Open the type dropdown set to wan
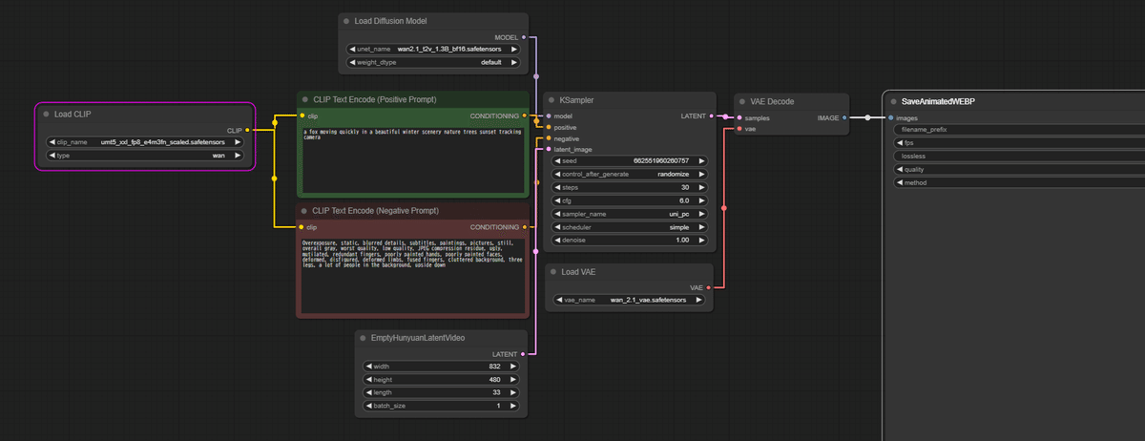The height and width of the screenshot is (441, 1145). click(144, 155)
